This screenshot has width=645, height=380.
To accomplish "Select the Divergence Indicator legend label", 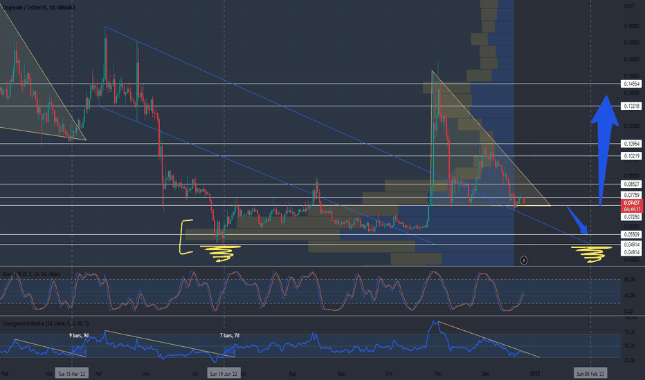I will [45, 324].
